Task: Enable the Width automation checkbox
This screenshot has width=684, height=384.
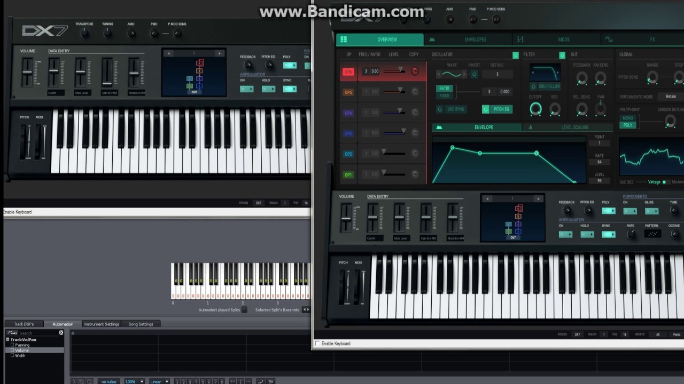Action: pyautogui.click(x=12, y=356)
